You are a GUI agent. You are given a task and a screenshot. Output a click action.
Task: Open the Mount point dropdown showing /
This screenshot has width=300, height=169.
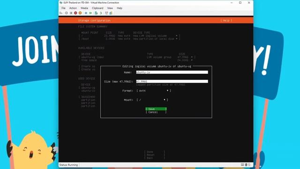(x=152, y=100)
